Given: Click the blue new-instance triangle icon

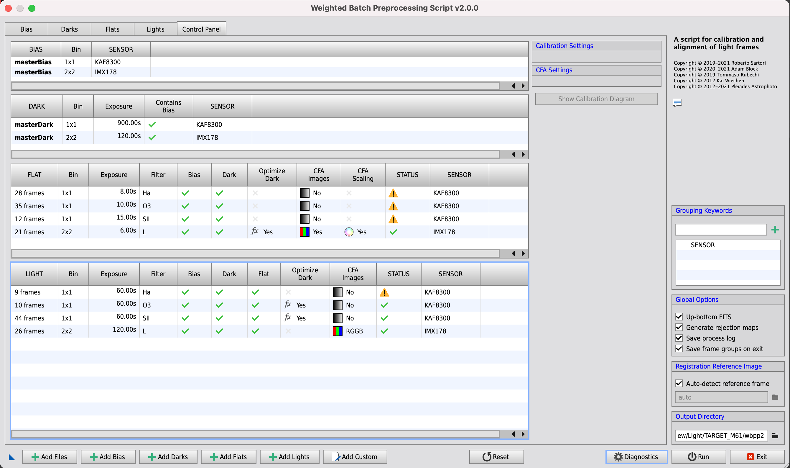Looking at the screenshot, I should click(x=12, y=457).
